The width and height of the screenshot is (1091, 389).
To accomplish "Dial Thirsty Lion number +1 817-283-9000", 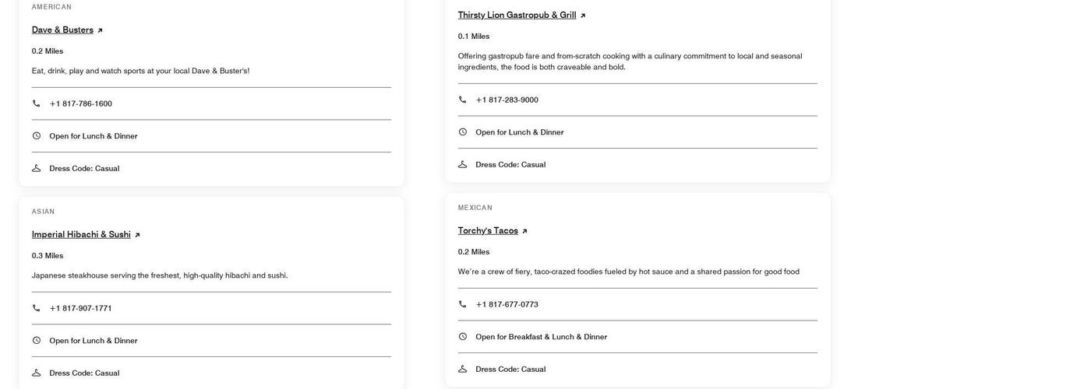I will coord(507,100).
